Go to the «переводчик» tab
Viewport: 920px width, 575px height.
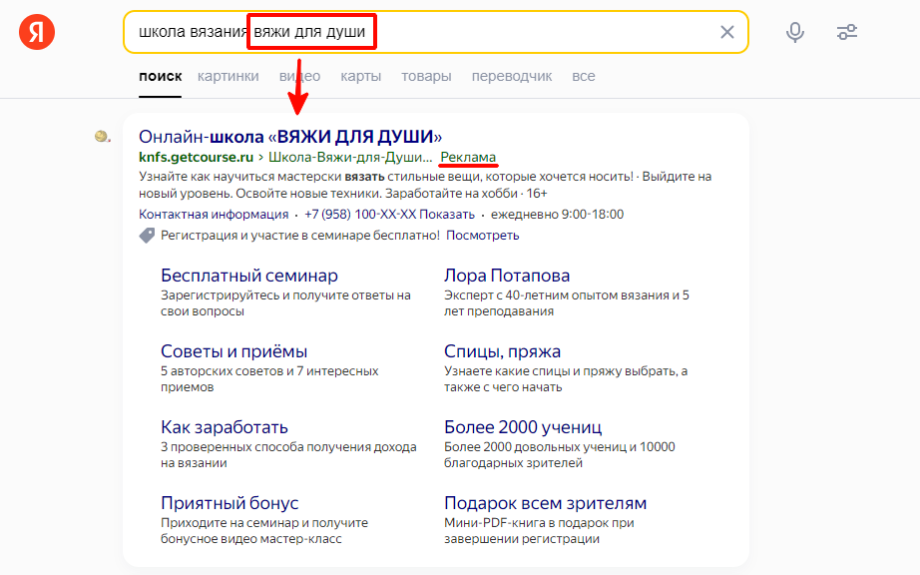(x=512, y=76)
